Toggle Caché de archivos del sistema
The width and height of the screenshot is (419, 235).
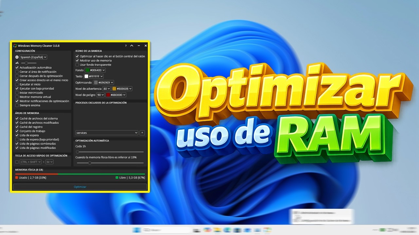click(x=17, y=118)
